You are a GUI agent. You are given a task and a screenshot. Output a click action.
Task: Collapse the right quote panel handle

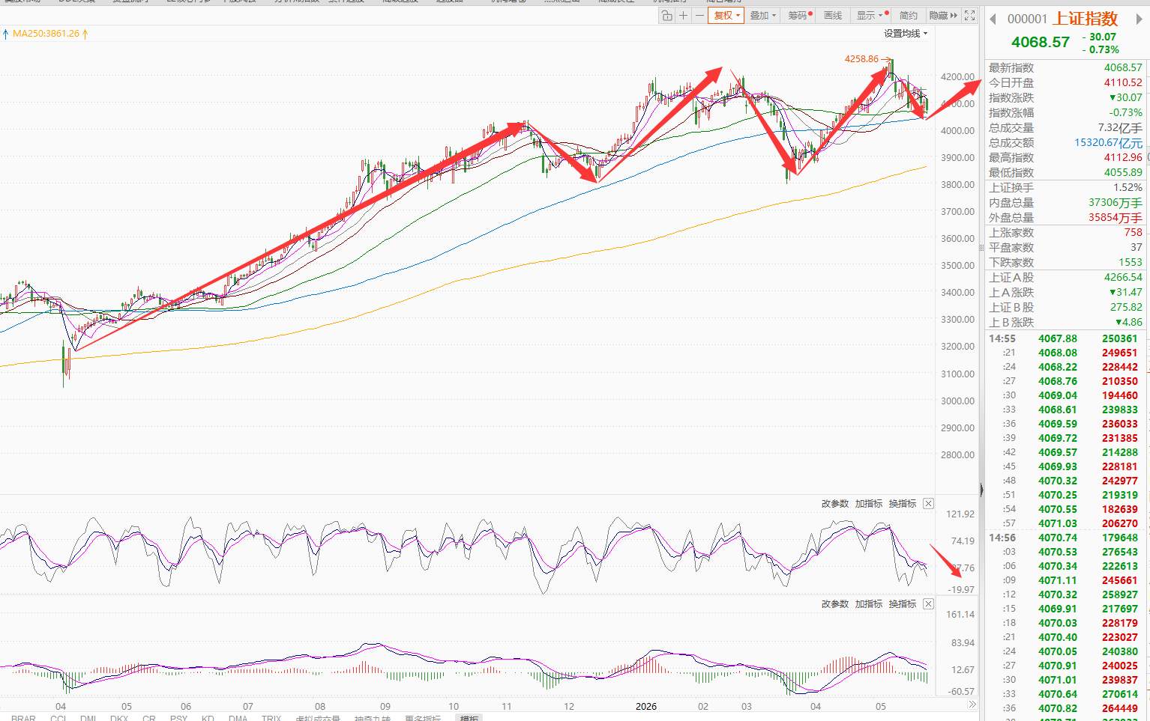[x=981, y=490]
